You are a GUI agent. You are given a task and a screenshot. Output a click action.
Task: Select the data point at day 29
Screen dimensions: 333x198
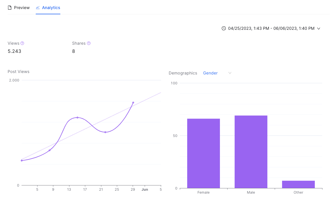(133, 103)
